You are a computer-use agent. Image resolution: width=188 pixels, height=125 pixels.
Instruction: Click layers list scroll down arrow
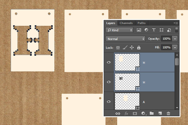pyautogui.click(x=177, y=107)
